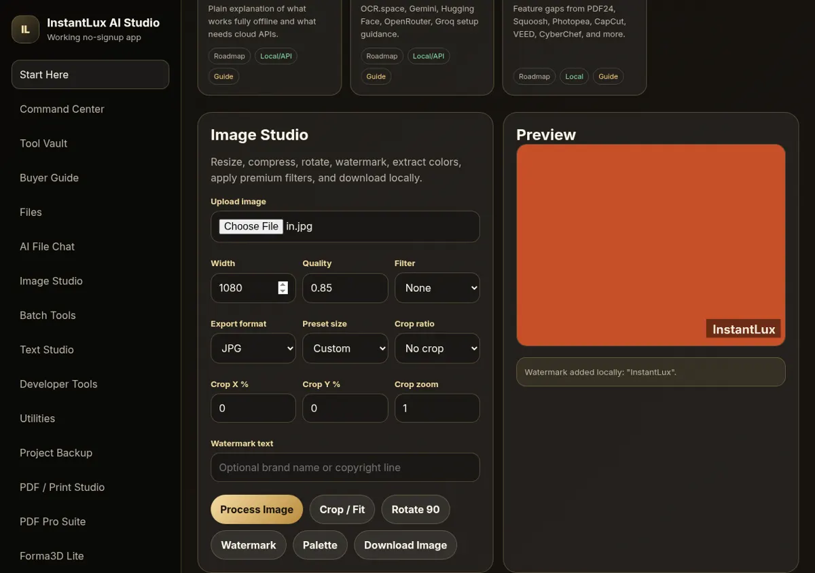Click Choose File upload button

(x=251, y=227)
